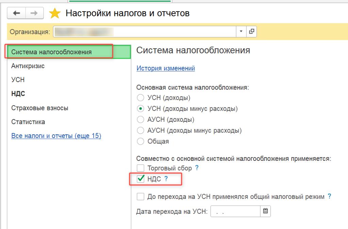
Task: Click the help question mark next to НДС
Action: pyautogui.click(x=166, y=179)
